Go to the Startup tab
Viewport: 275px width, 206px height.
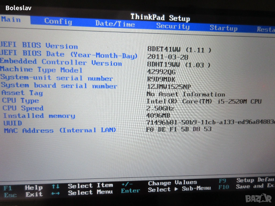pos(223,28)
